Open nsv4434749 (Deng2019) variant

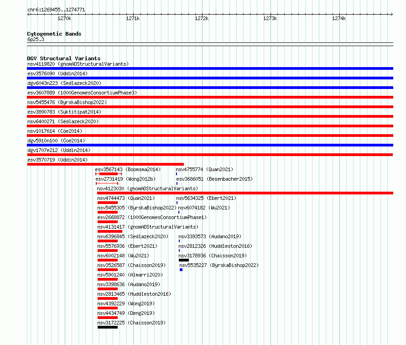(x=126, y=313)
